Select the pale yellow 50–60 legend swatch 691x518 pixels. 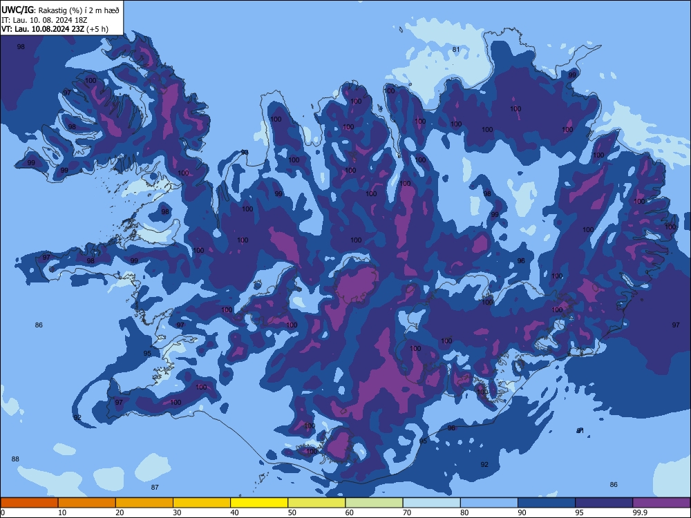click(x=316, y=503)
